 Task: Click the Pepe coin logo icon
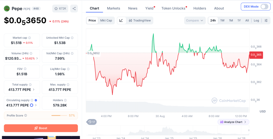[x=7, y=9]
